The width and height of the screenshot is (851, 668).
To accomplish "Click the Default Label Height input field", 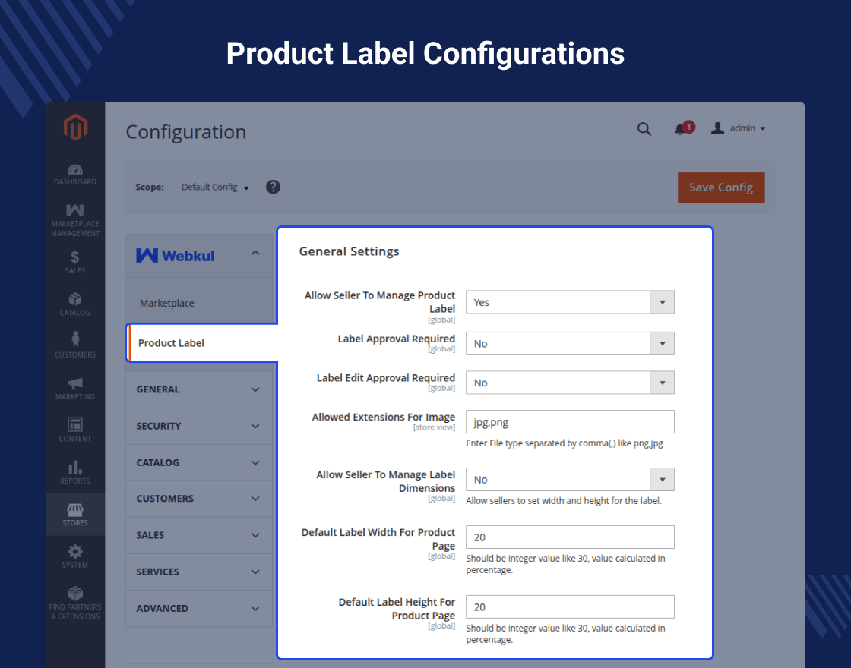I will coord(570,607).
